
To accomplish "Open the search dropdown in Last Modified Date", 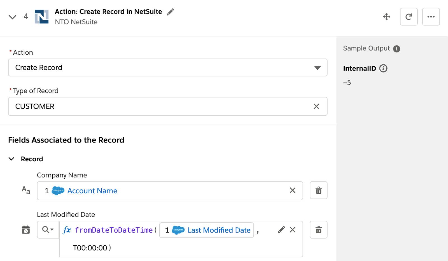I will 48,230.
